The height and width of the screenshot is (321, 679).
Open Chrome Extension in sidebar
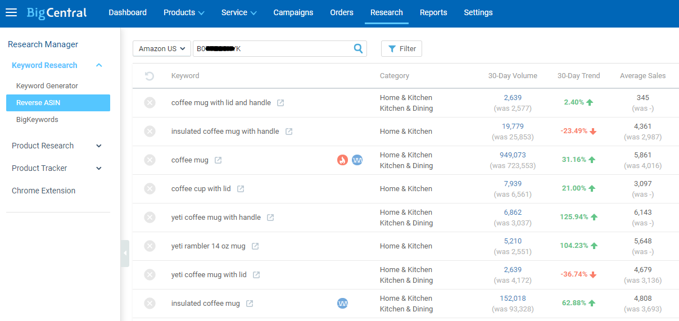pos(43,191)
